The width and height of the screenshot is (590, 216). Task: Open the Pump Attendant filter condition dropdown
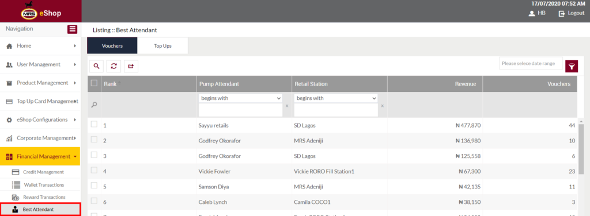point(240,98)
